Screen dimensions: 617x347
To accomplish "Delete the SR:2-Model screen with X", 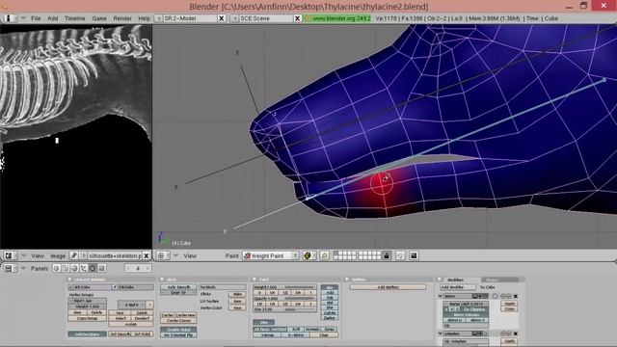I will click(x=222, y=18).
